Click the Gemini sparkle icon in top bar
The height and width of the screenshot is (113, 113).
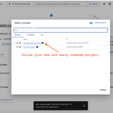click(104, 4)
